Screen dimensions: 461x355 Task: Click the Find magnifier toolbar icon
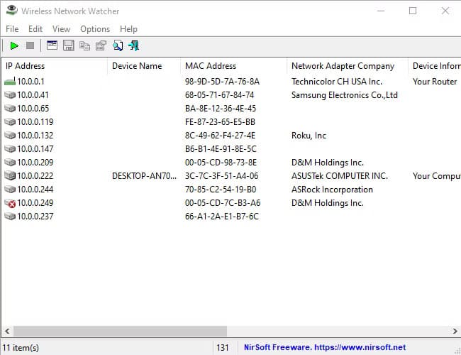(x=118, y=46)
